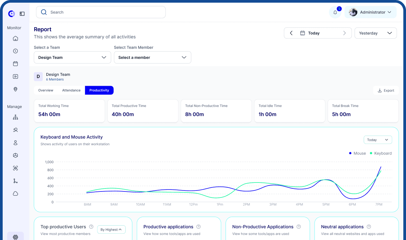Click the cloud icon in the sidebar
Screen dimensions: 406x240
[x=15, y=193]
